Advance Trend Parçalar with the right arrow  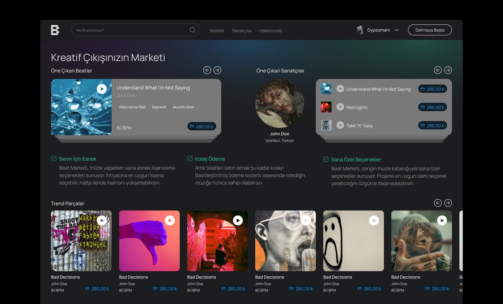pyautogui.click(x=448, y=203)
